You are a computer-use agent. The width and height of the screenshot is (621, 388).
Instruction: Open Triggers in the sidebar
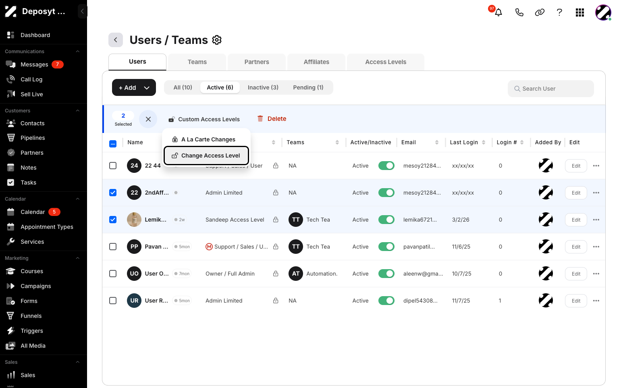(x=32, y=331)
